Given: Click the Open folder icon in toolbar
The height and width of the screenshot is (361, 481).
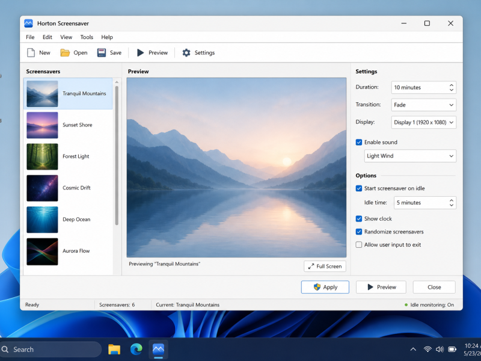Looking at the screenshot, I should (65, 53).
